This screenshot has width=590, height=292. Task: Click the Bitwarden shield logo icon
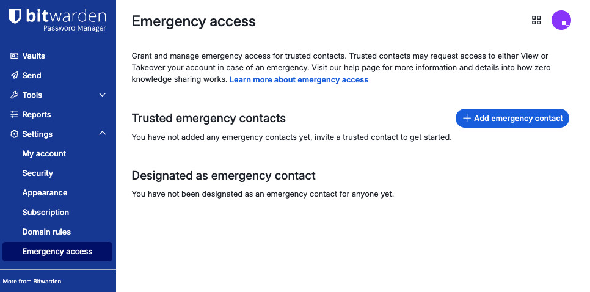pyautogui.click(x=15, y=16)
